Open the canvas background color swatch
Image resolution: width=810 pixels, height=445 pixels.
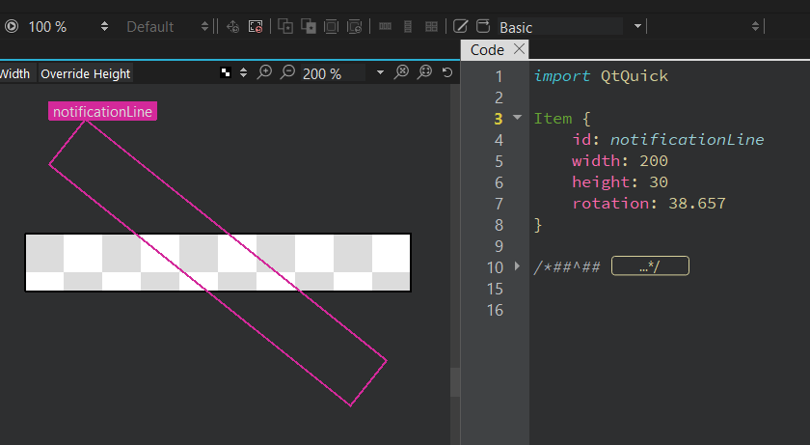pyautogui.click(x=226, y=72)
